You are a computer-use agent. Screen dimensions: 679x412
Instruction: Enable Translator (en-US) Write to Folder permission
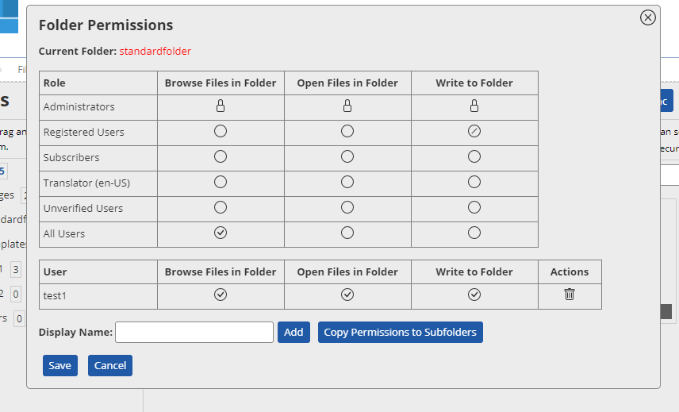474,183
